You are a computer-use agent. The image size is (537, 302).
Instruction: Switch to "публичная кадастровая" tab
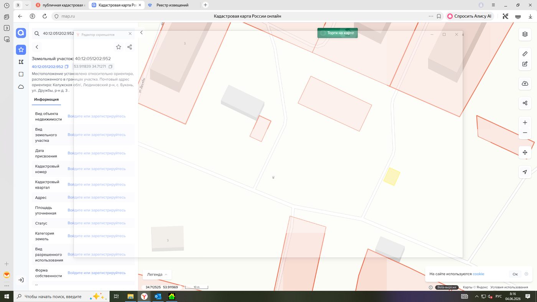[60, 5]
